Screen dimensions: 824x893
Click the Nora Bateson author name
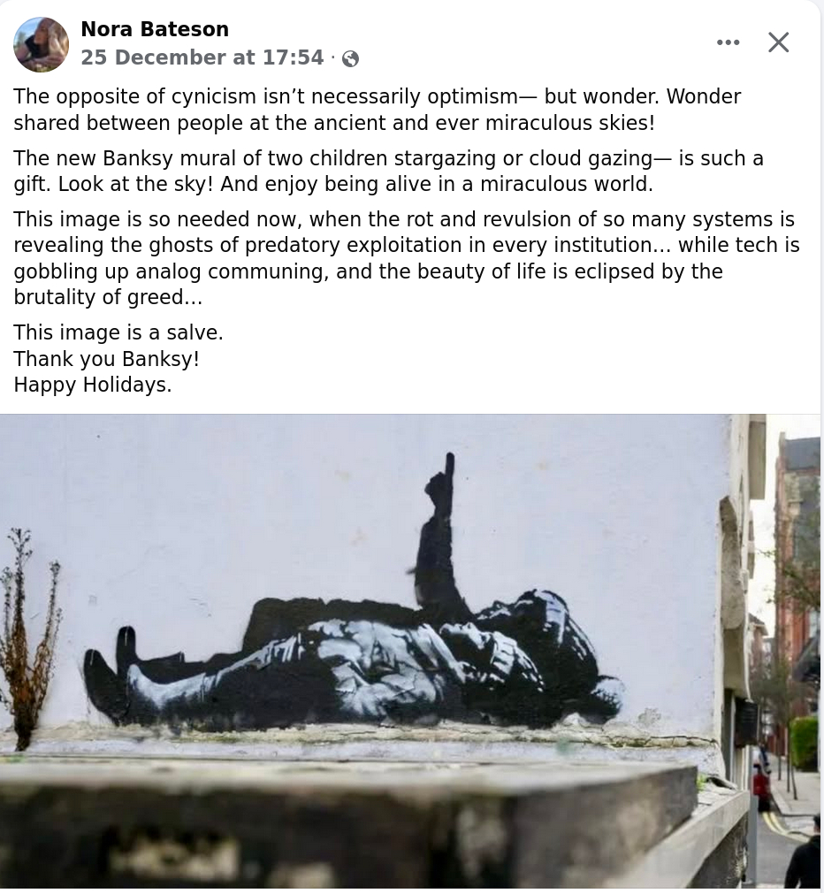point(155,29)
